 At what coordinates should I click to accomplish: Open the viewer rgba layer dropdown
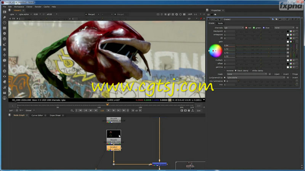click(13, 14)
